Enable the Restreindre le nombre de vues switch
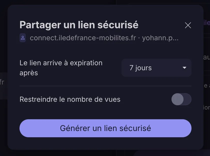Image resolution: width=210 pixels, height=156 pixels. pyautogui.click(x=181, y=99)
